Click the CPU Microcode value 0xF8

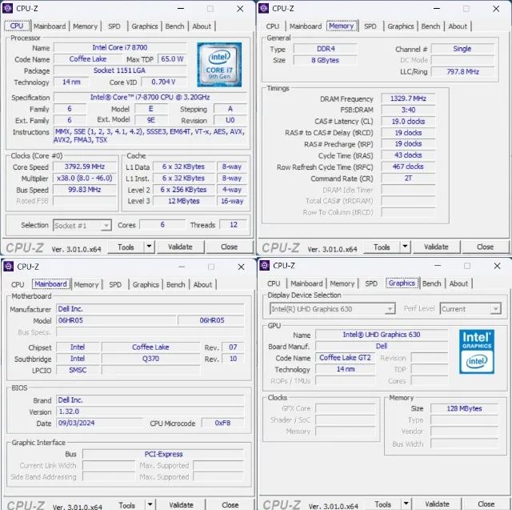(x=222, y=423)
